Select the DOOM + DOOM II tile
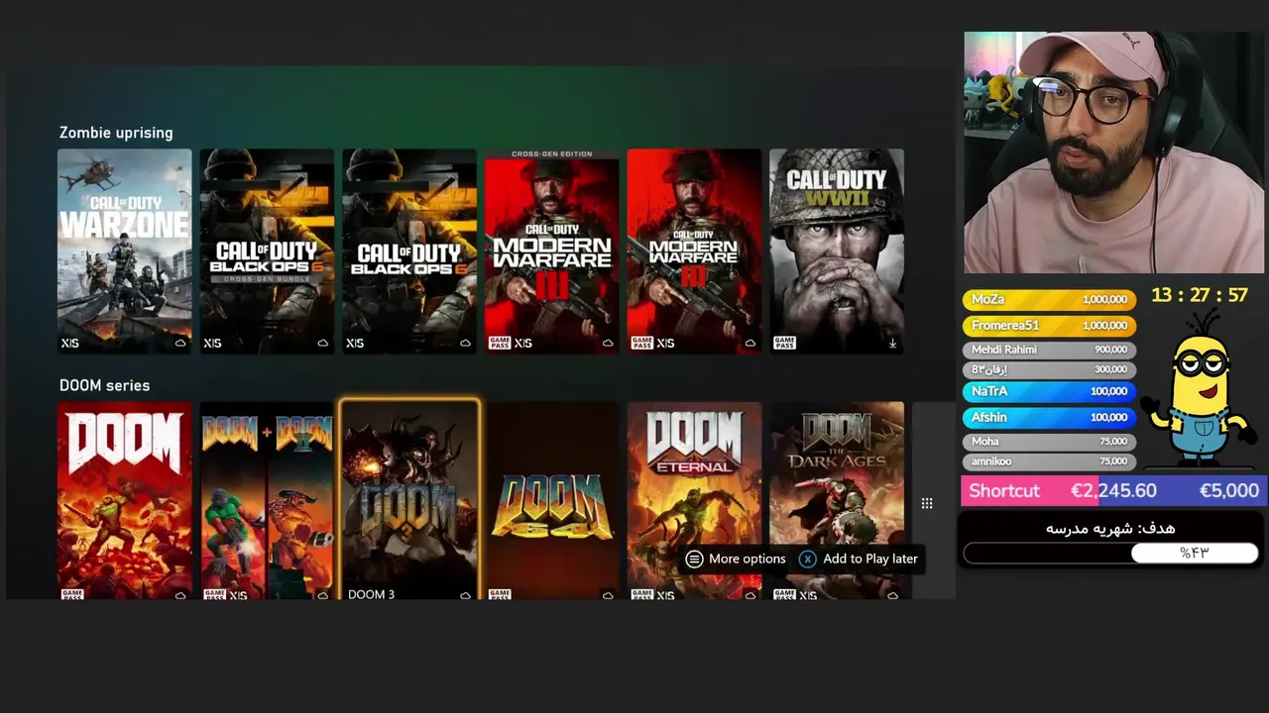 [x=267, y=501]
